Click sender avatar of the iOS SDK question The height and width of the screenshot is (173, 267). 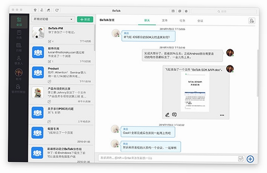pos(116,33)
